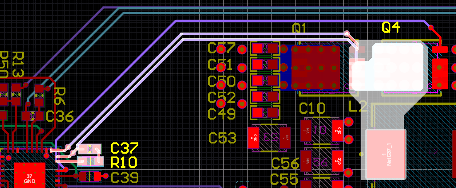
Task: Click the C49 capacitor designator
Action: [221, 114]
